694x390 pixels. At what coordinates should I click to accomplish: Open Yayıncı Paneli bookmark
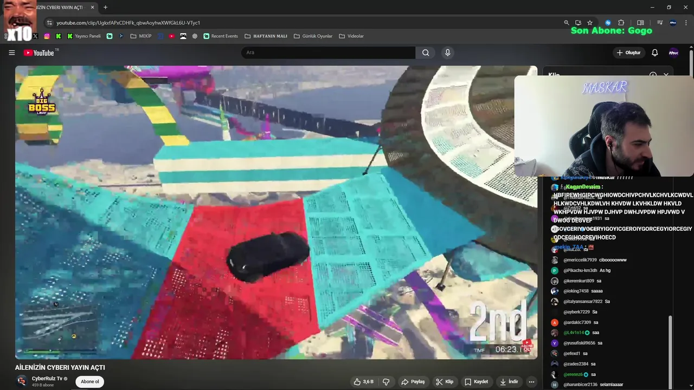tap(84, 36)
